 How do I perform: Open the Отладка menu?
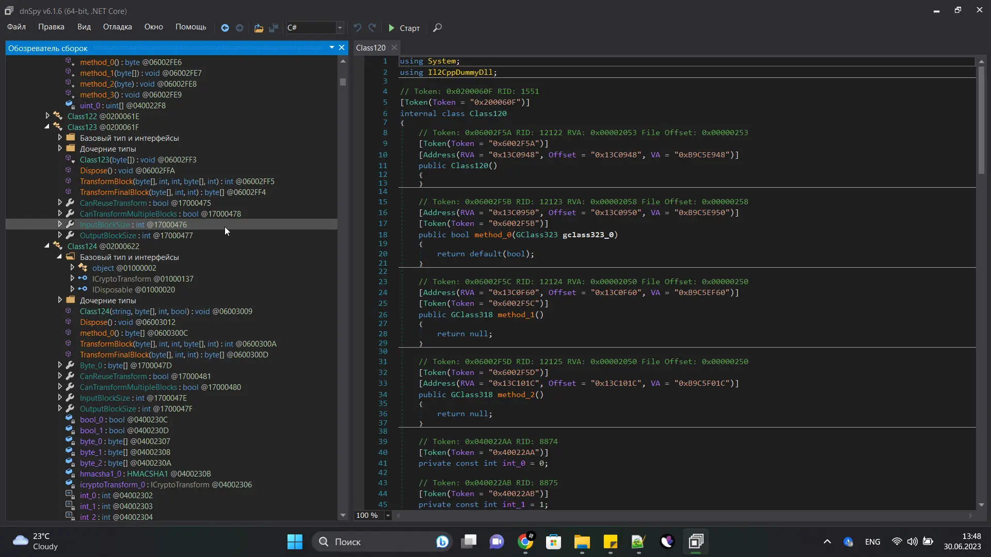[x=117, y=27]
